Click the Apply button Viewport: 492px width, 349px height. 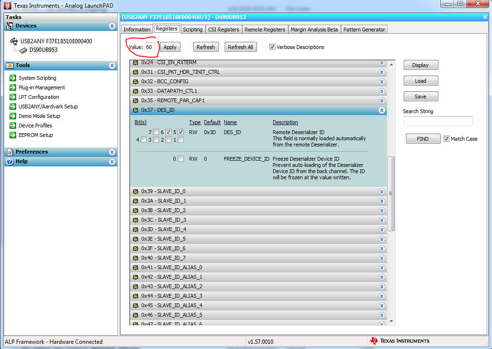coord(170,47)
